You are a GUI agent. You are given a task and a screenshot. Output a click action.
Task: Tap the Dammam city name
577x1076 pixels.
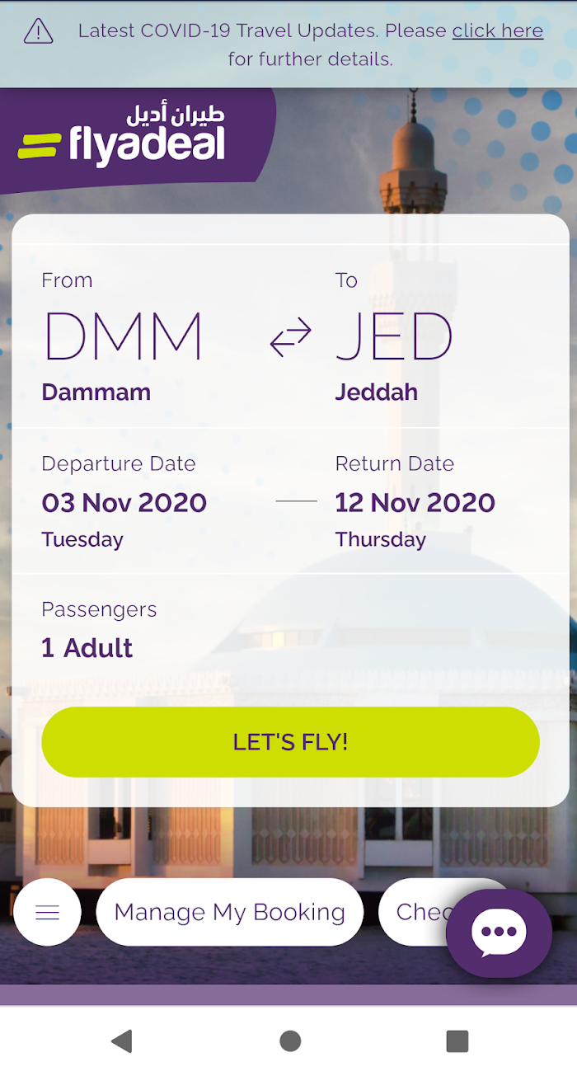point(96,392)
